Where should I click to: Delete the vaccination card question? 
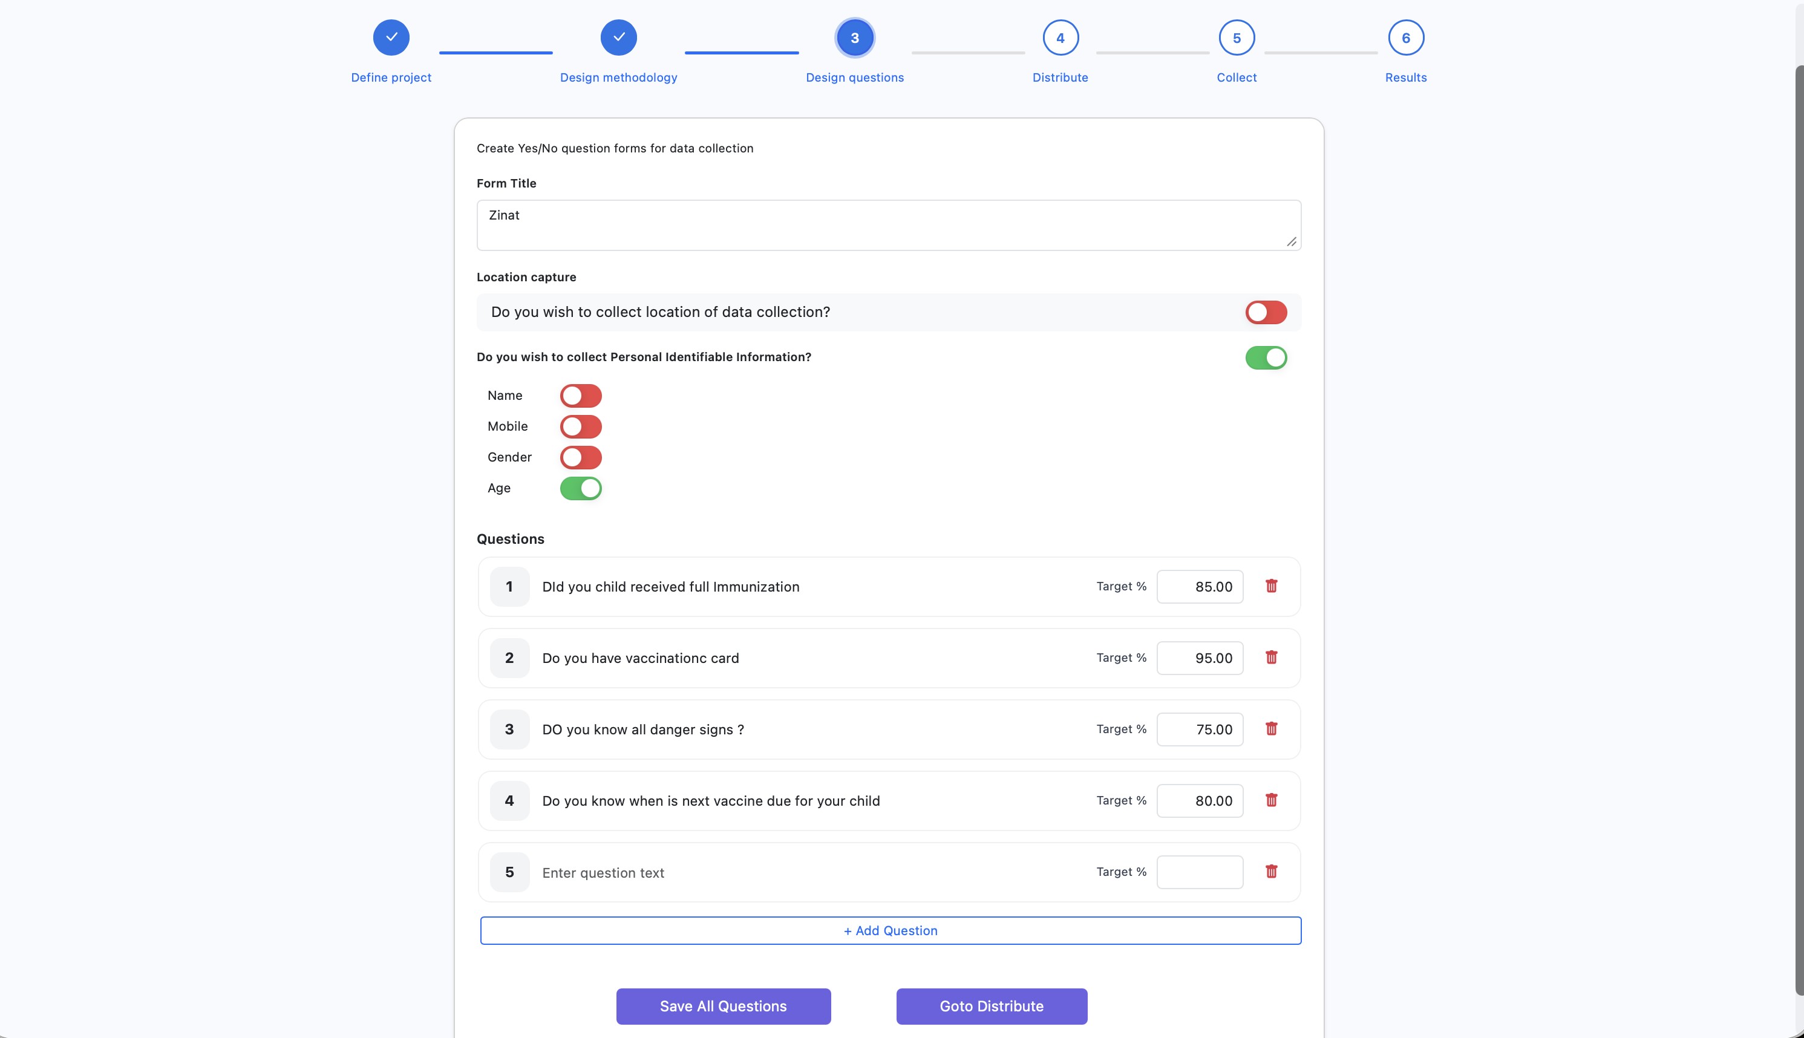(1272, 658)
